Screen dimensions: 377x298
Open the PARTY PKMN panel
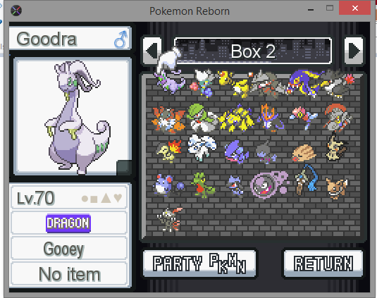(x=199, y=263)
